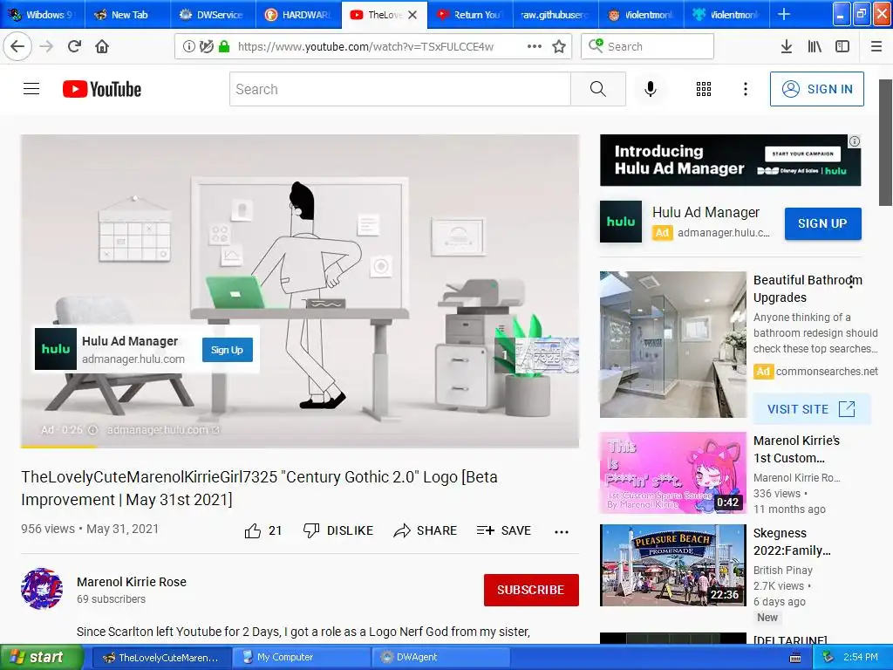Click the system tray icon near the clock
The height and width of the screenshot is (670, 893).
tap(828, 658)
